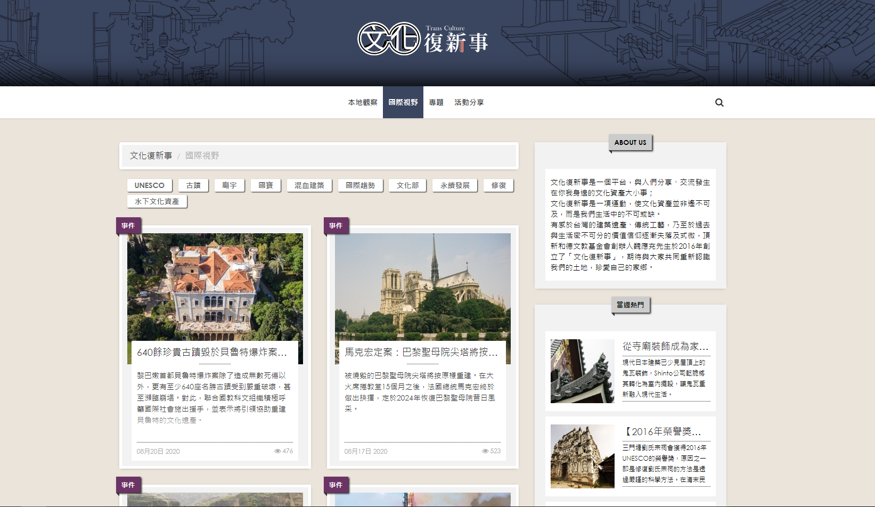
Task: Click the Notre-Dame cathedral photo
Action: [x=423, y=287]
